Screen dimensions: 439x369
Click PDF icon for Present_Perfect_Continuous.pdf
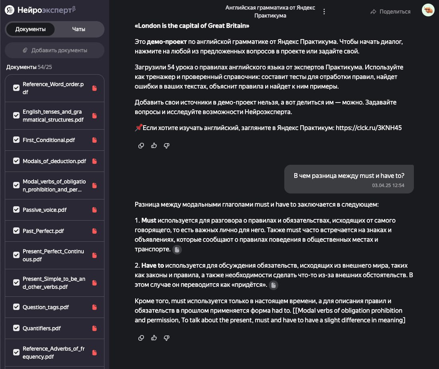[94, 255]
